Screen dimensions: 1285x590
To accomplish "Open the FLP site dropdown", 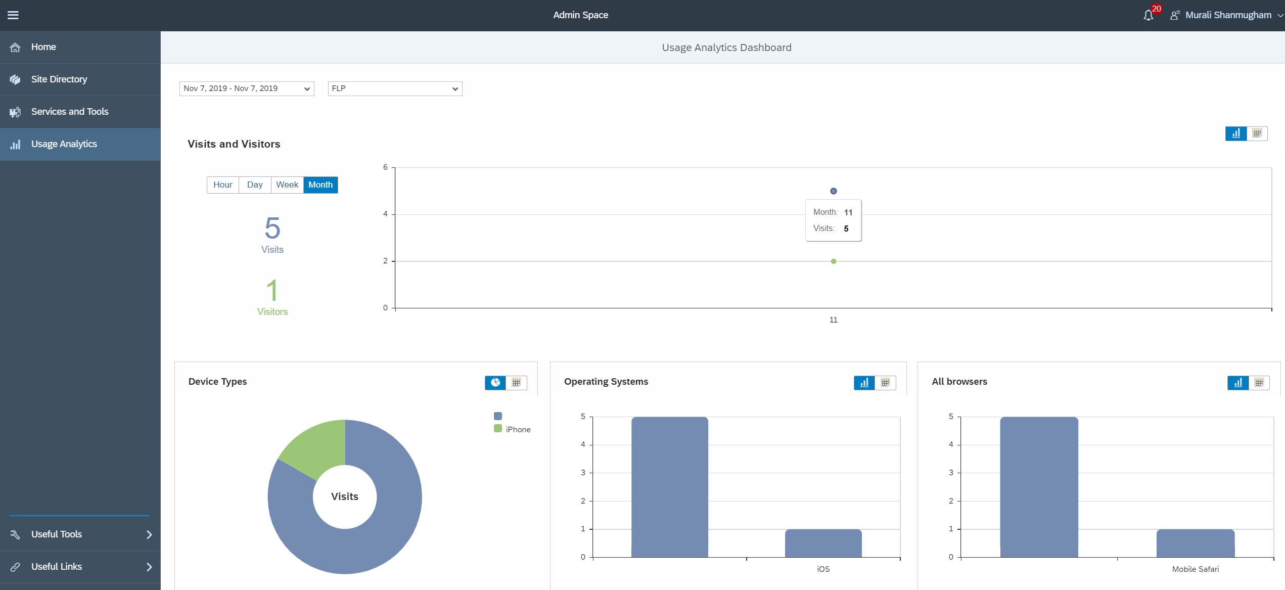I will click(x=395, y=88).
